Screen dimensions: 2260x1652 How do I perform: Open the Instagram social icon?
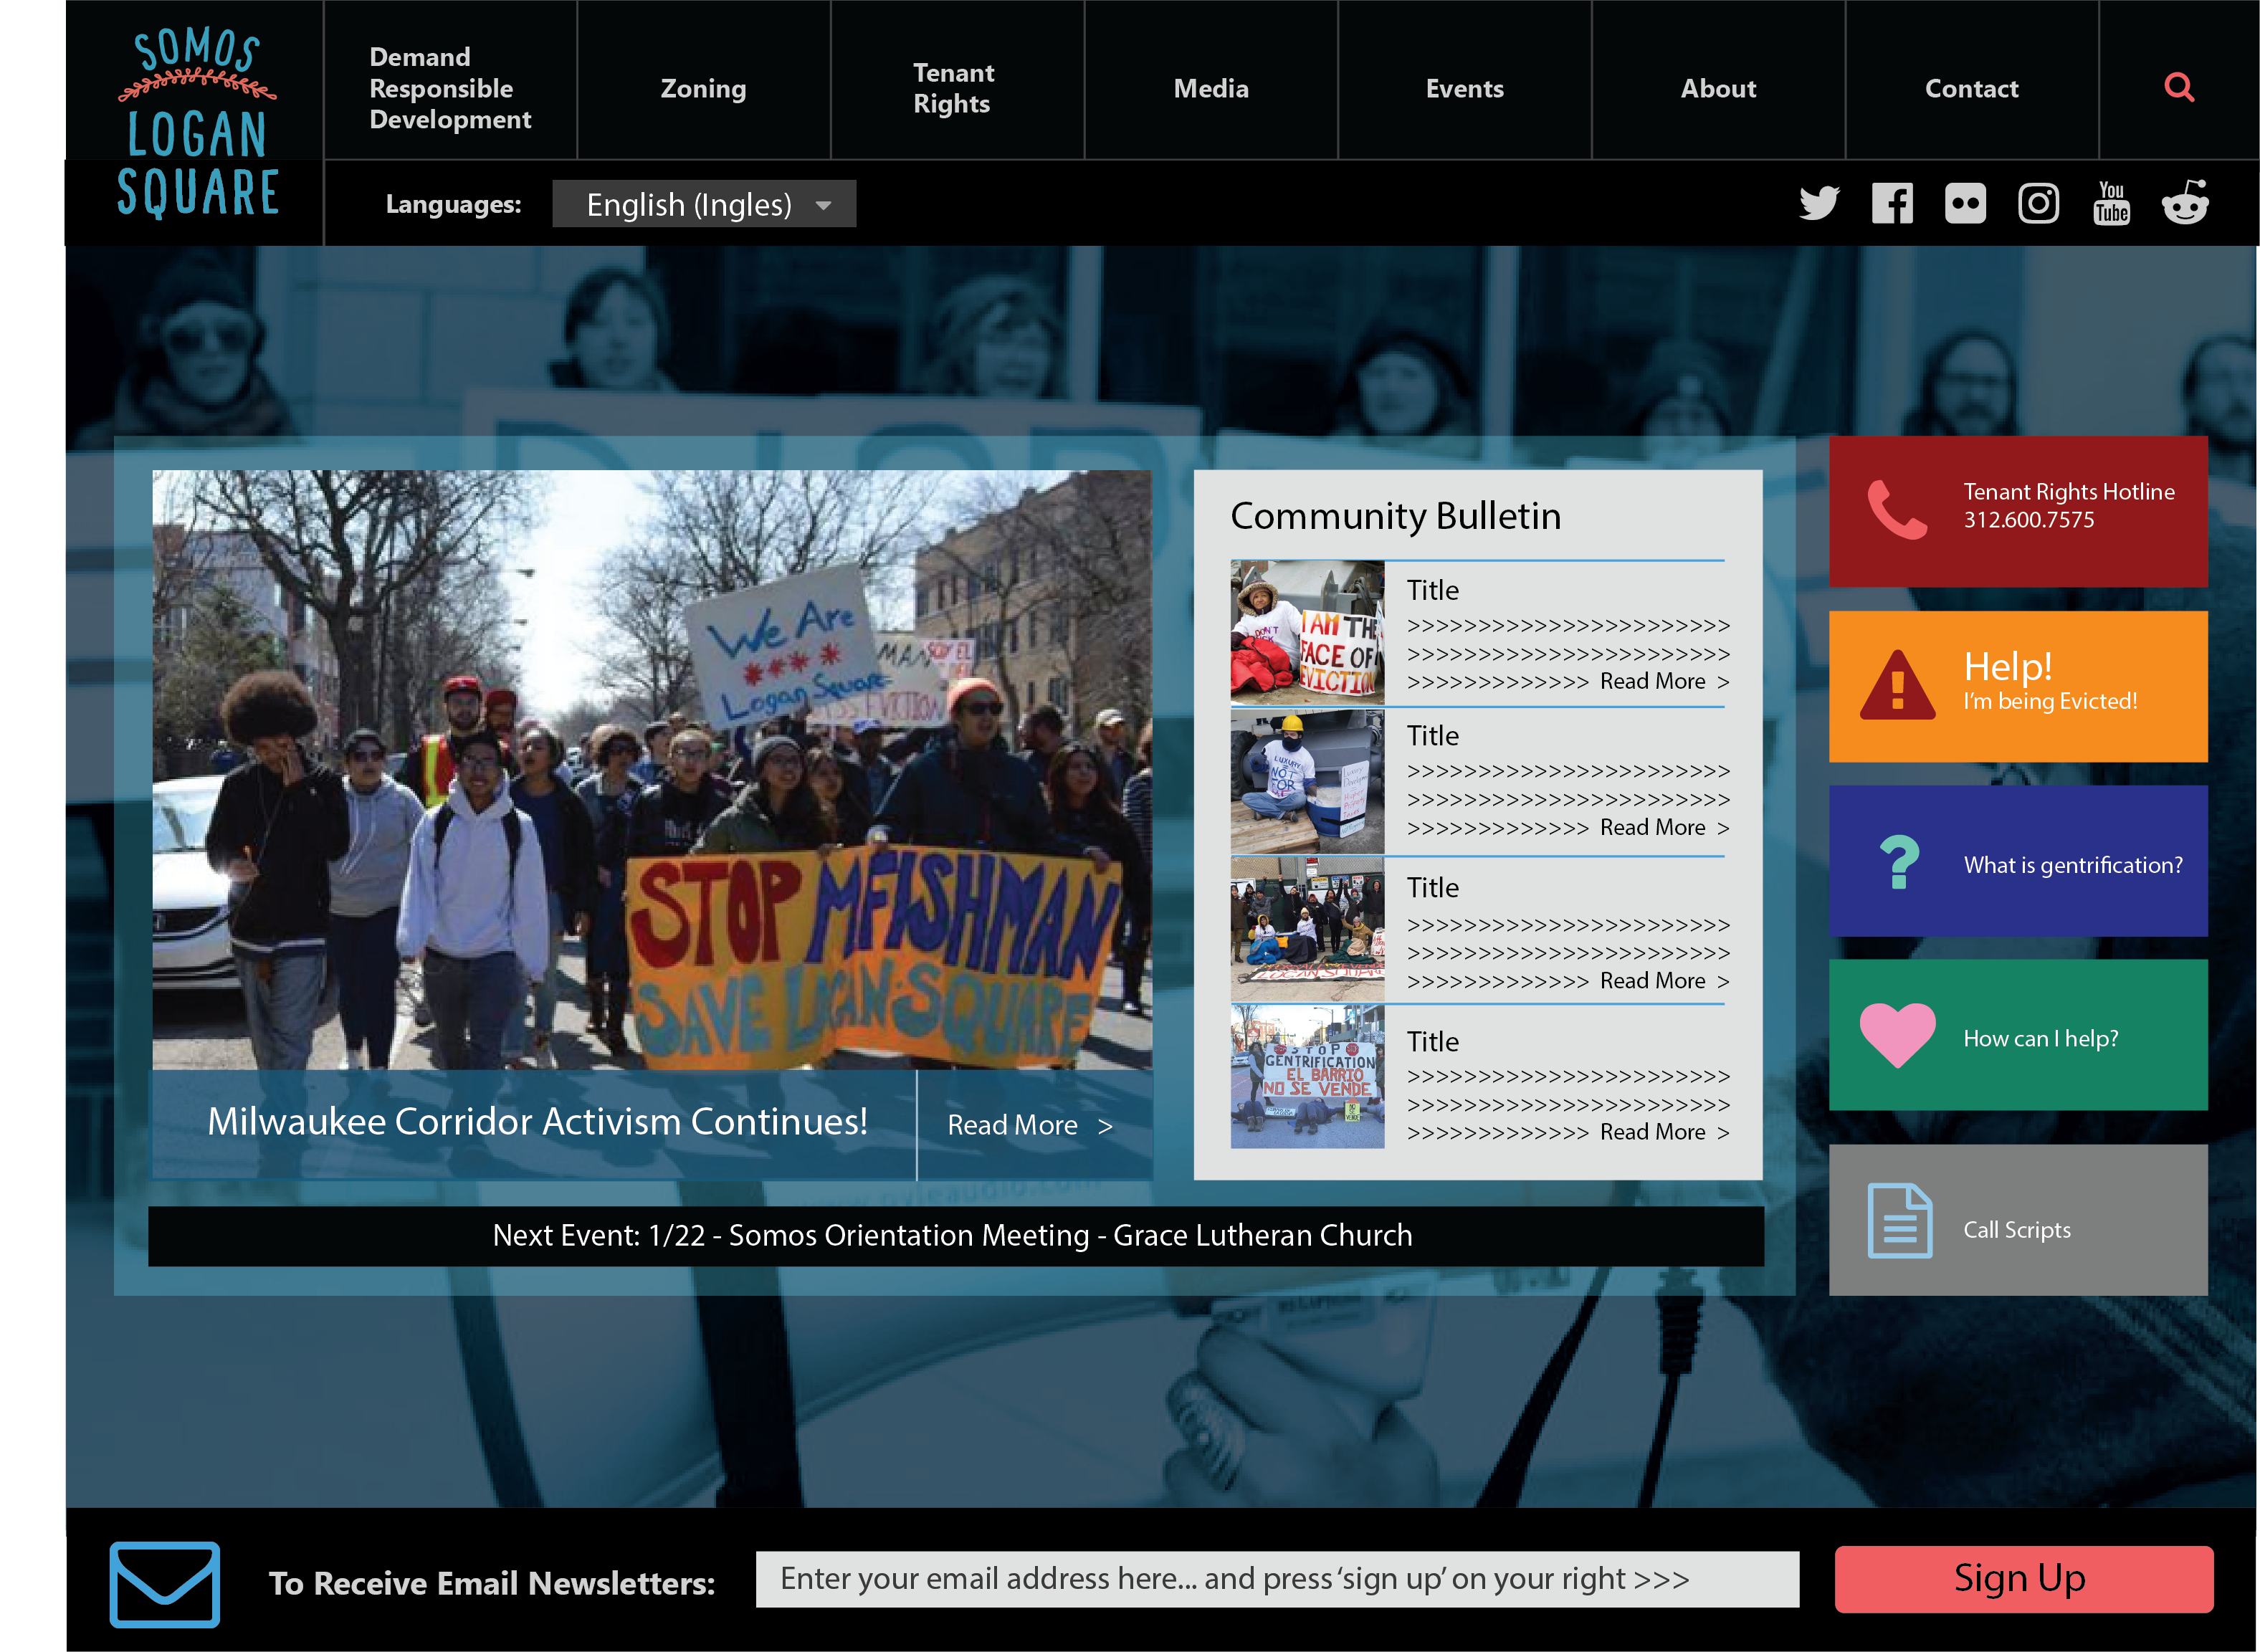2038,204
